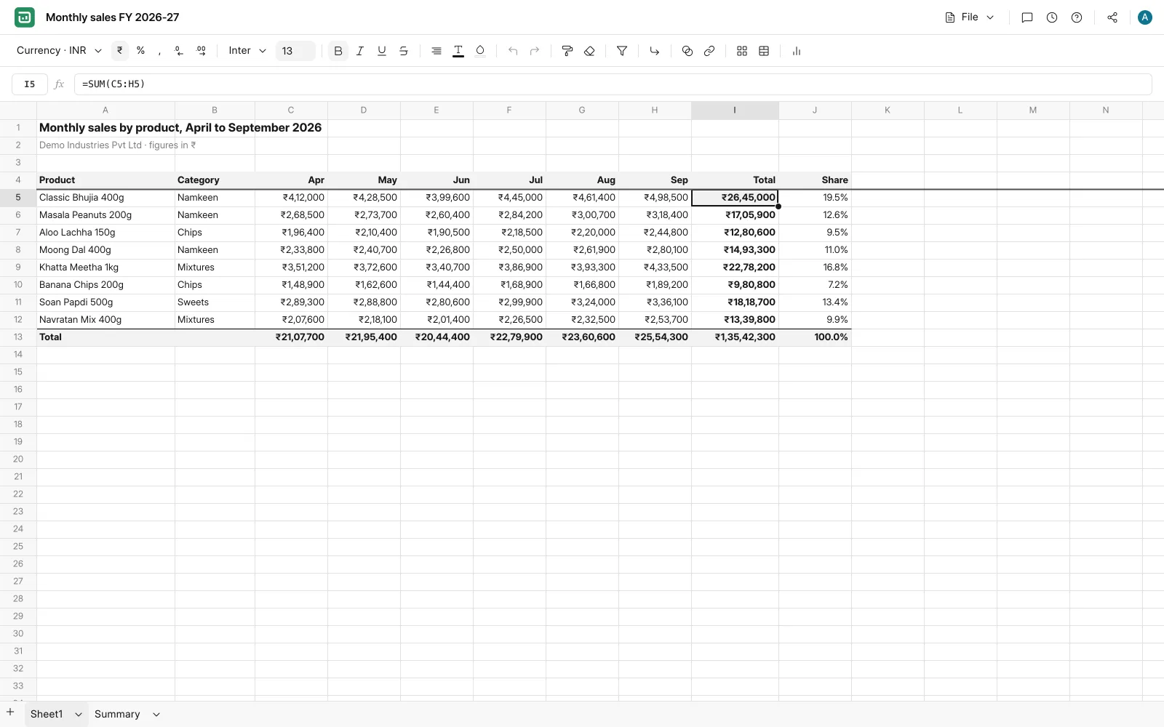
Task: Click the share icon
Action: 1112,17
